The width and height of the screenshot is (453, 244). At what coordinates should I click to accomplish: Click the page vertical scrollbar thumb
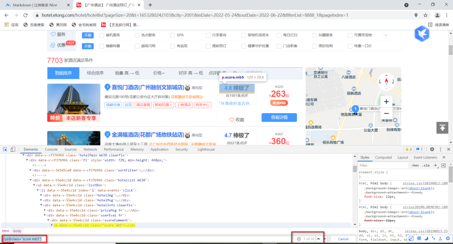point(450,49)
